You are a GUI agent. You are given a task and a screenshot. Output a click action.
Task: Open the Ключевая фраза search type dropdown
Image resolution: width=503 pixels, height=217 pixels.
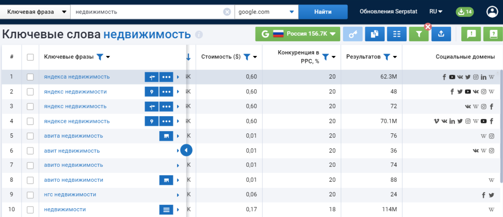35,12
